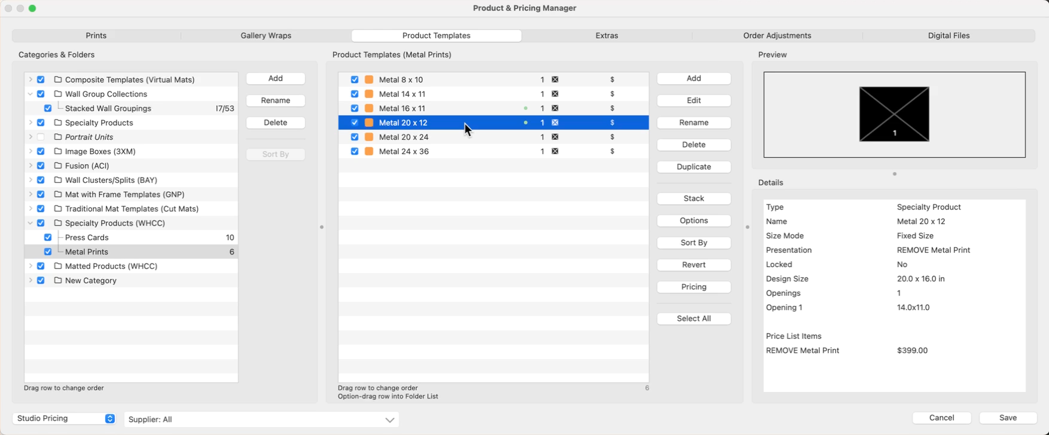Open the Order Adjustments tab
Viewport: 1049px width, 435px height.
(777, 36)
